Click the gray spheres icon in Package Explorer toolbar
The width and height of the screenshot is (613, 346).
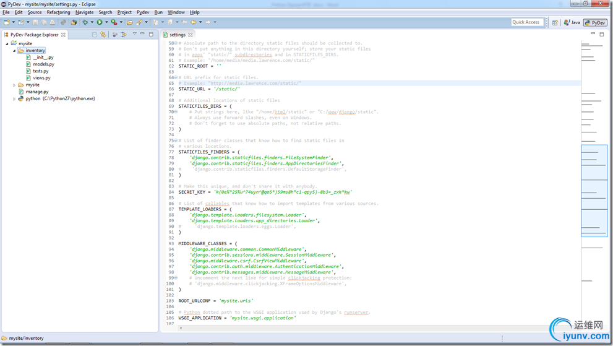(x=114, y=35)
